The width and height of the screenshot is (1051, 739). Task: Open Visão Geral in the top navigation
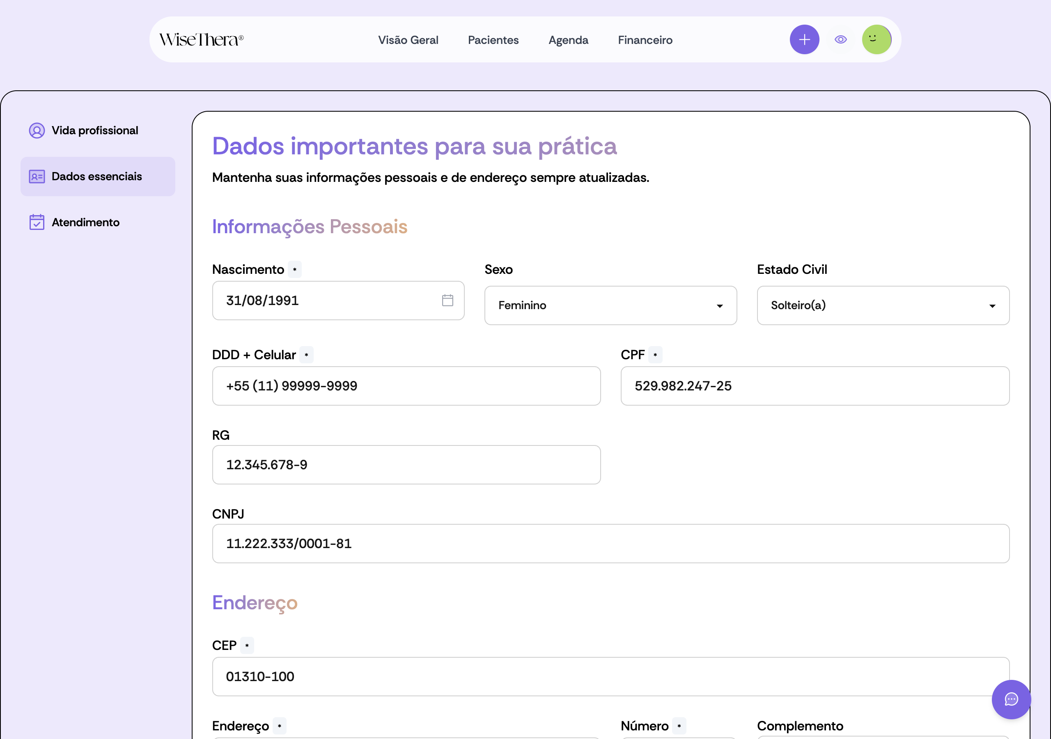point(408,40)
